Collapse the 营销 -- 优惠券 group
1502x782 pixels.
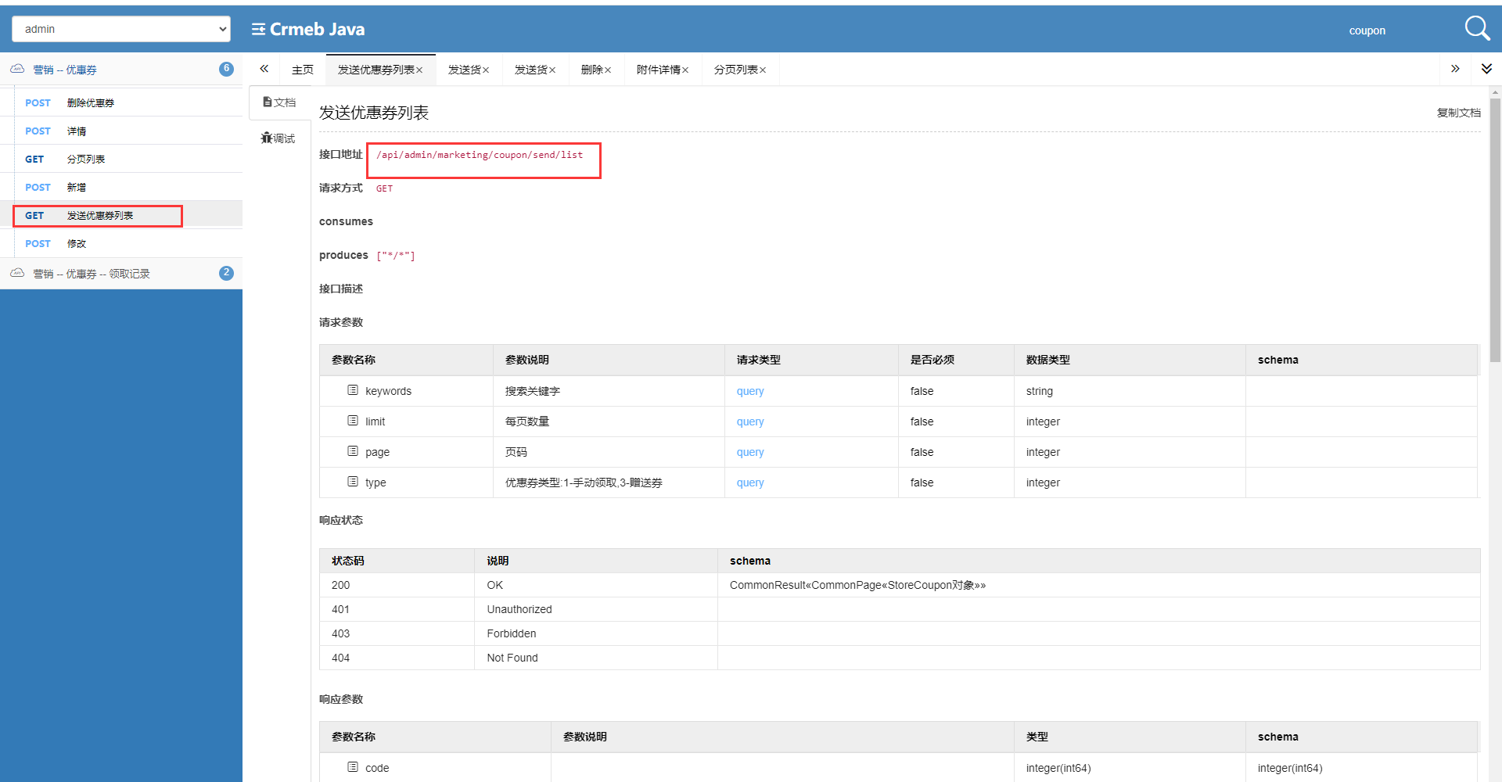[121, 69]
